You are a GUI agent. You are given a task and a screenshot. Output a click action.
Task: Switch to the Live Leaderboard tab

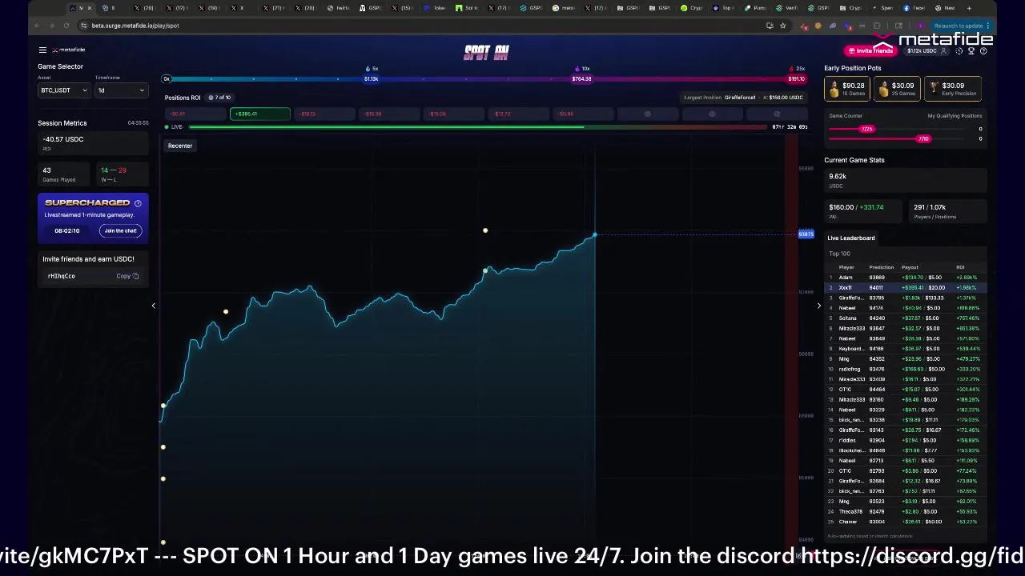click(x=851, y=238)
